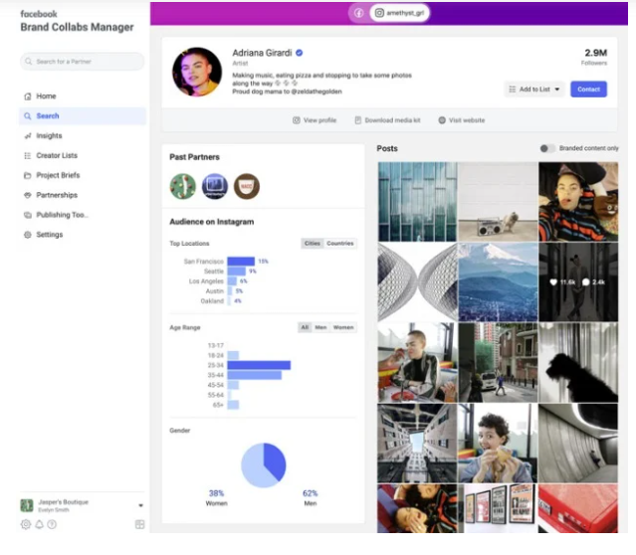This screenshot has width=636, height=555.
Task: Expand Jasper's Boutique account switcher arrow
Action: pos(140,505)
